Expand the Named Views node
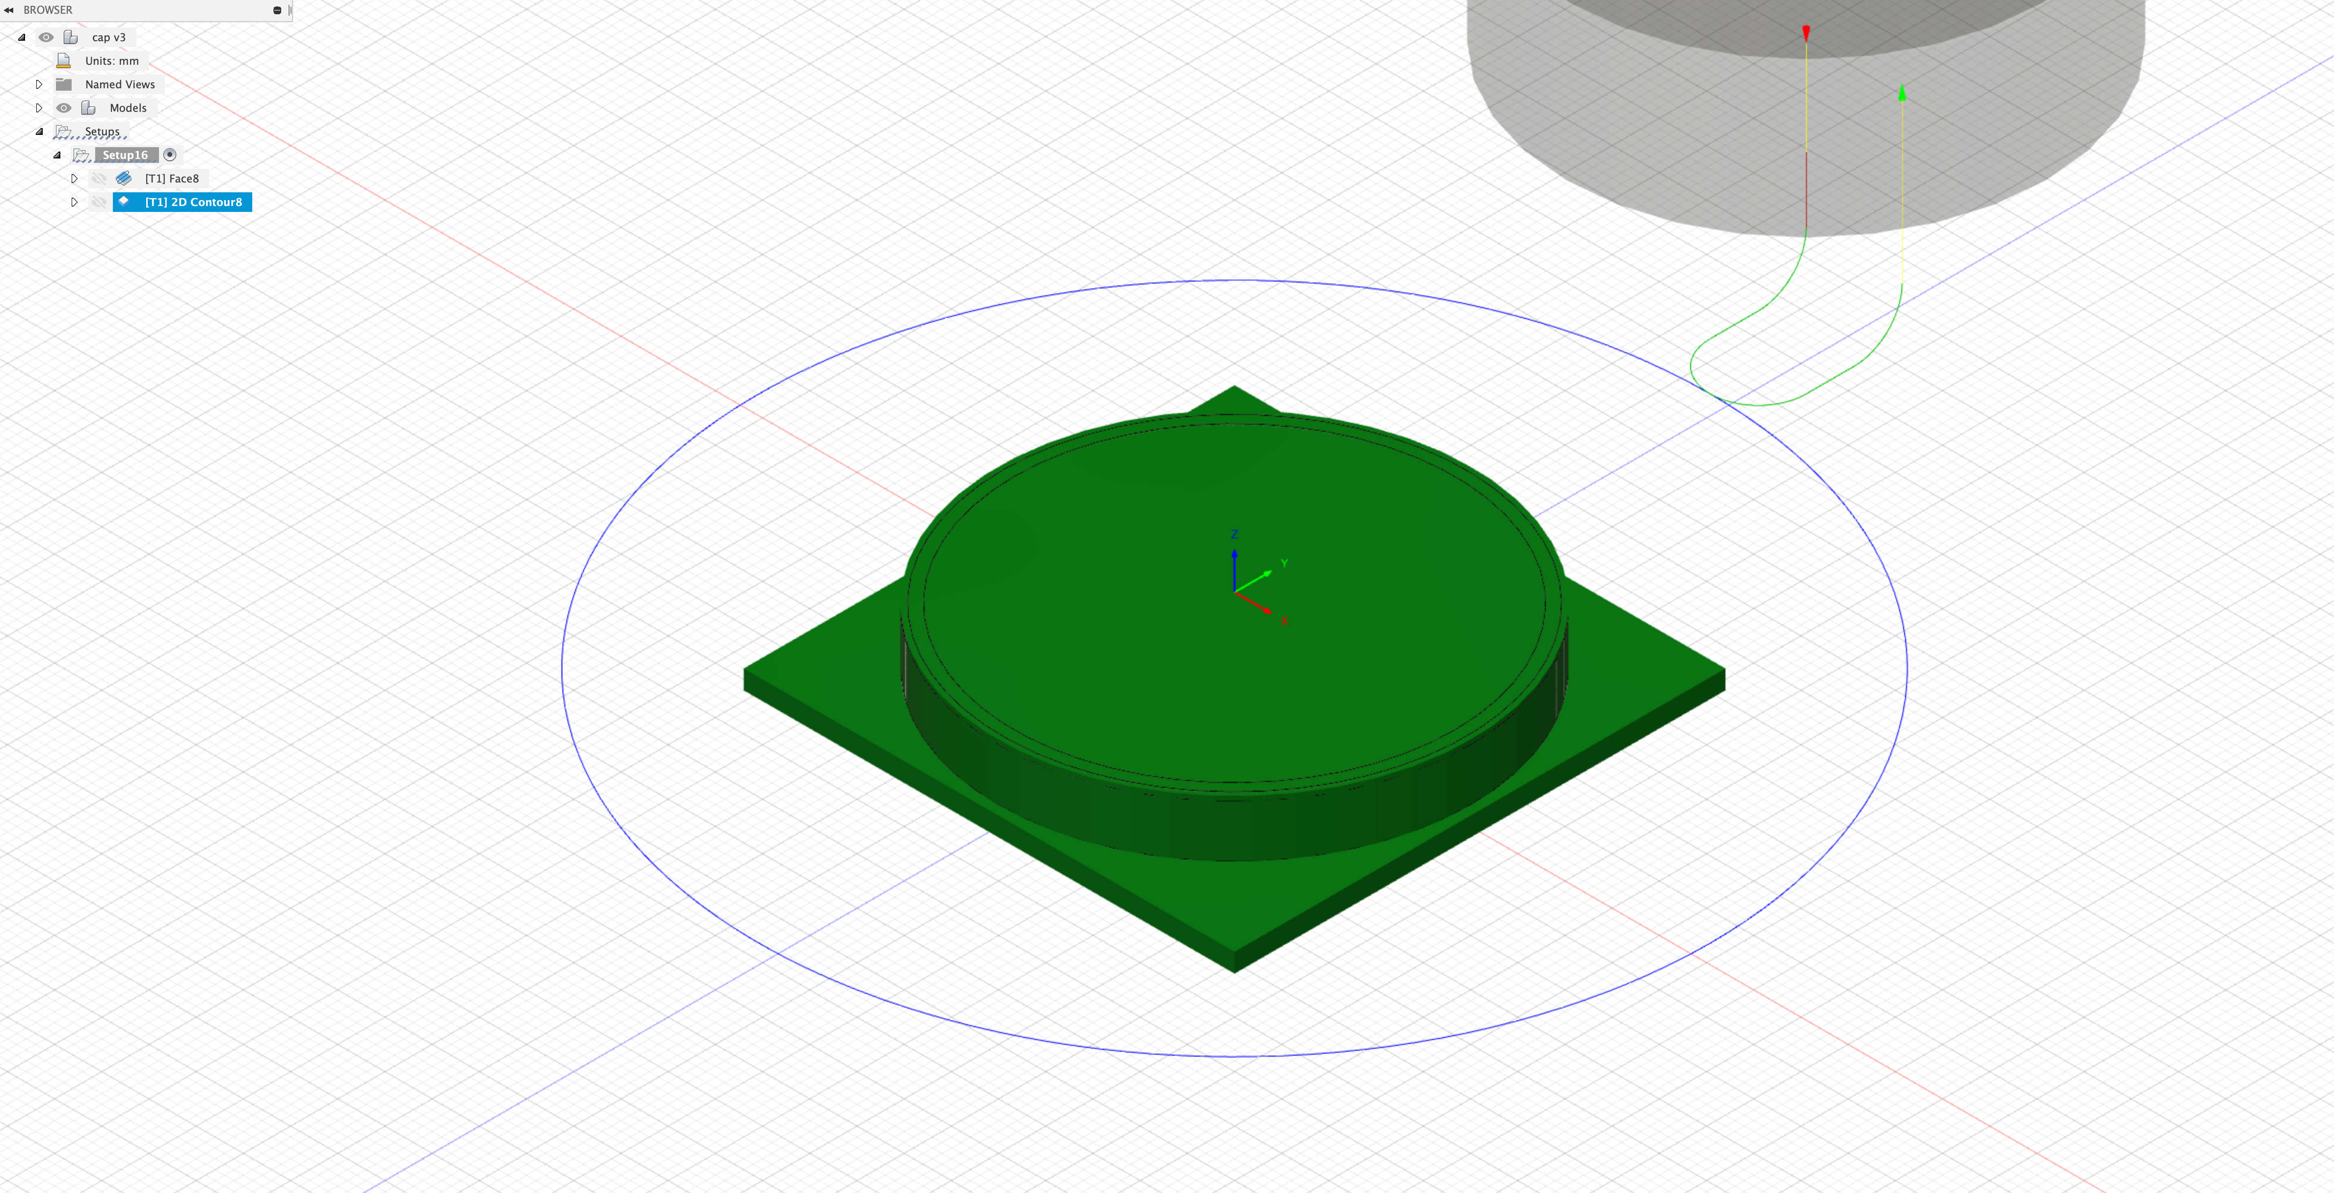Screen dimensions: 2334x1193 pos(39,83)
